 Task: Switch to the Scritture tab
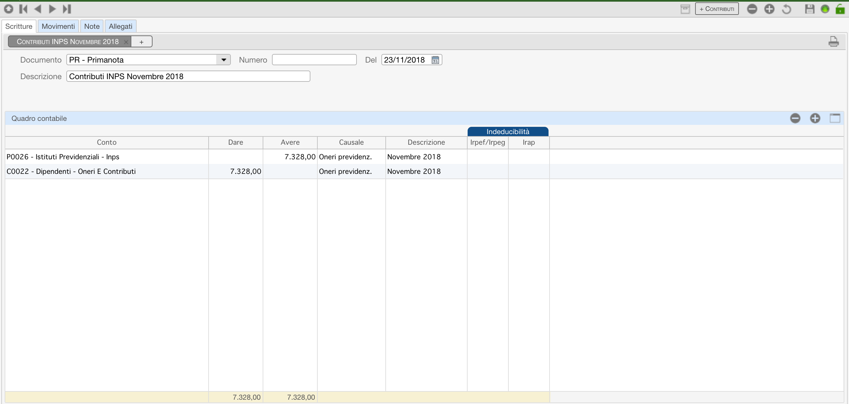(19, 26)
